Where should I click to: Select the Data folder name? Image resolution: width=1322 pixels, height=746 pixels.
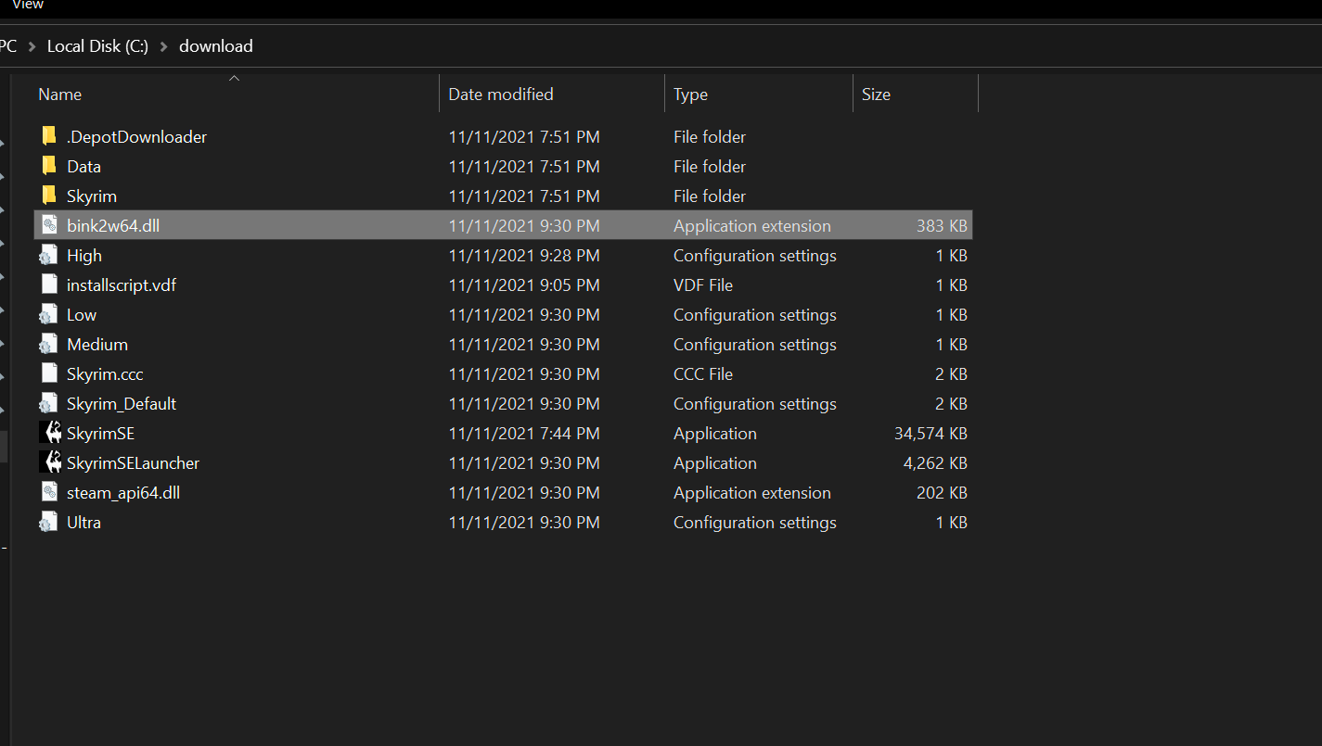(83, 167)
